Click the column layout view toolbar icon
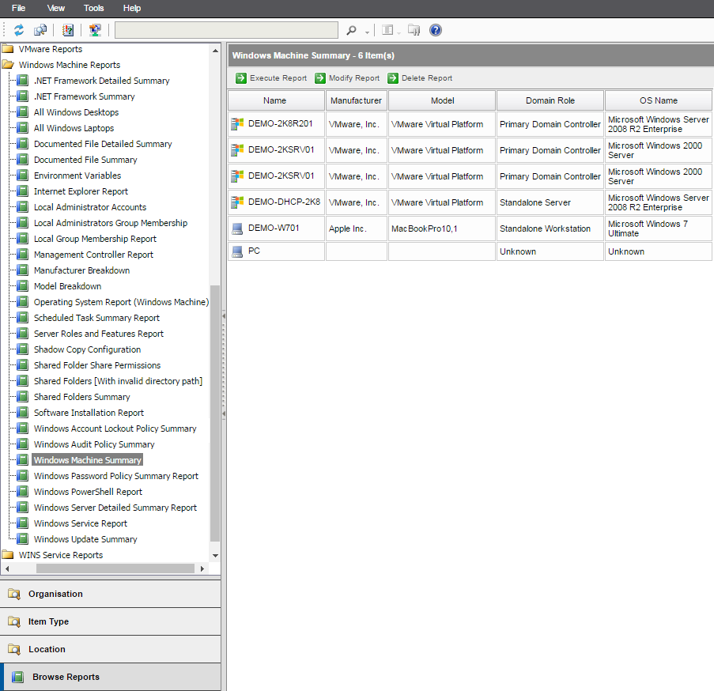Viewport: 714px width, 691px height. click(388, 29)
